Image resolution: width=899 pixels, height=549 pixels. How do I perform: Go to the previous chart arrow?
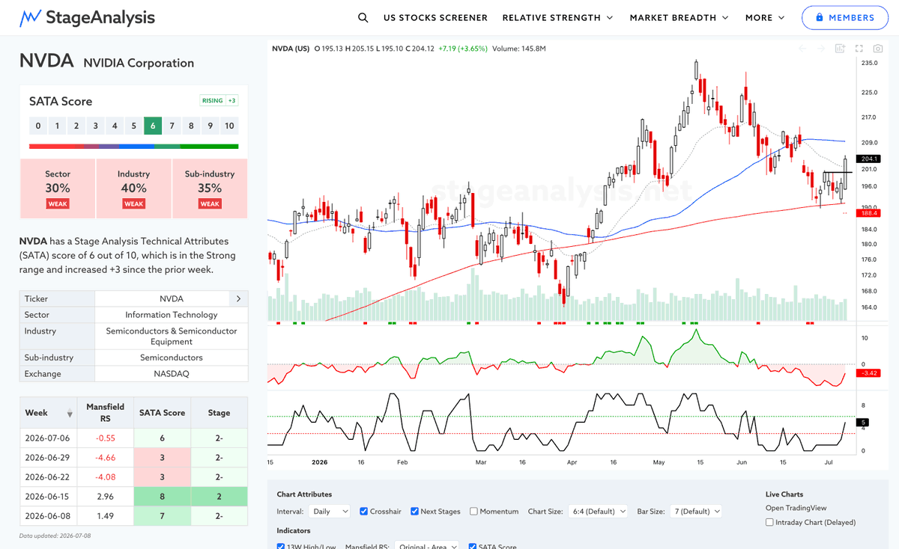click(802, 49)
